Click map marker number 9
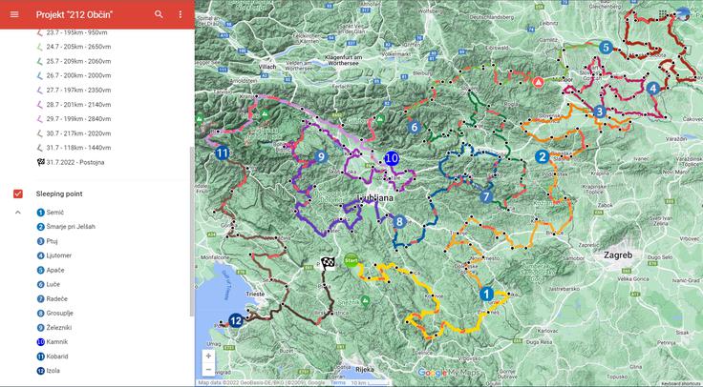The image size is (703, 387). coord(320,156)
